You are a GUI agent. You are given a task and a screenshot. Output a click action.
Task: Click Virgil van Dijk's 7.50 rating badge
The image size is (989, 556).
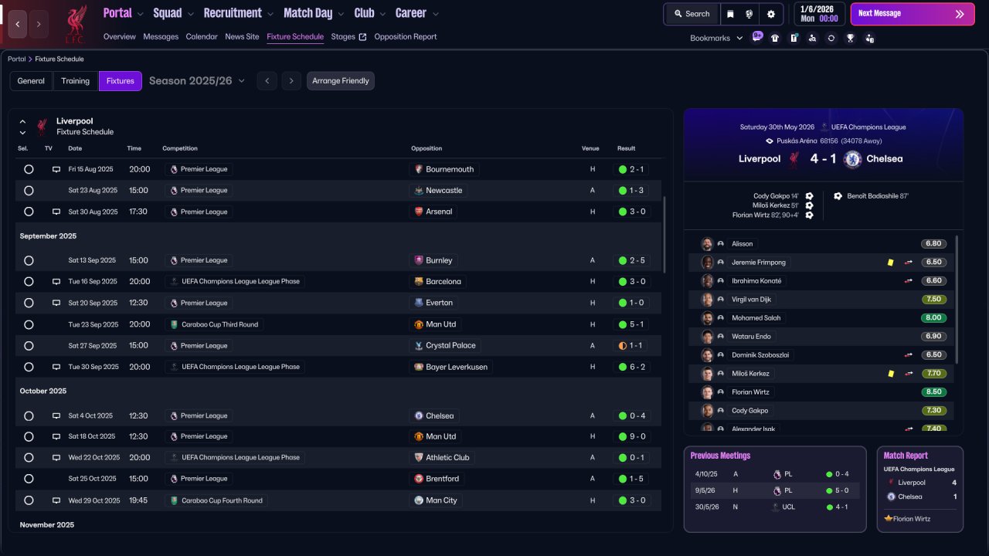pyautogui.click(x=934, y=300)
